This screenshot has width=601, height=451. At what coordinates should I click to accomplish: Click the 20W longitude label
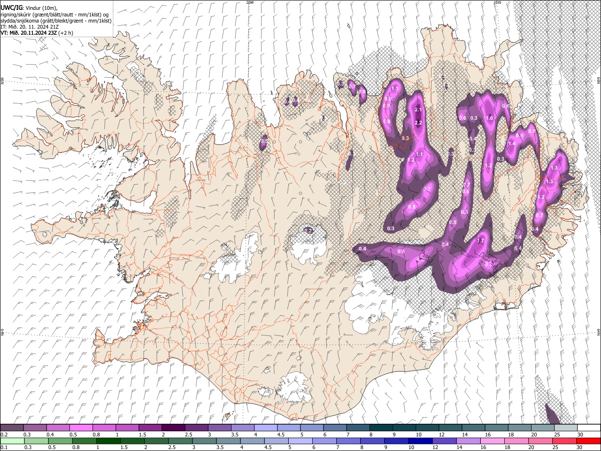(x=250, y=2)
